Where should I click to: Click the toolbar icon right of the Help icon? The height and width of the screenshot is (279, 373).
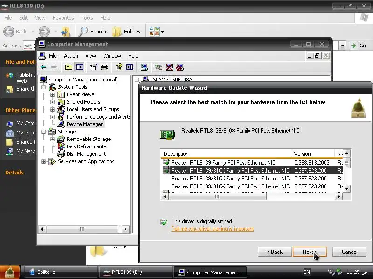coord(130,67)
